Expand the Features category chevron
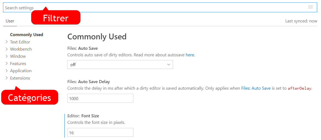 coord(7,63)
